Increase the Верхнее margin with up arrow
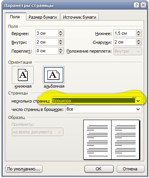Image resolution: width=149 pixels, height=178 pixels. 61,32
